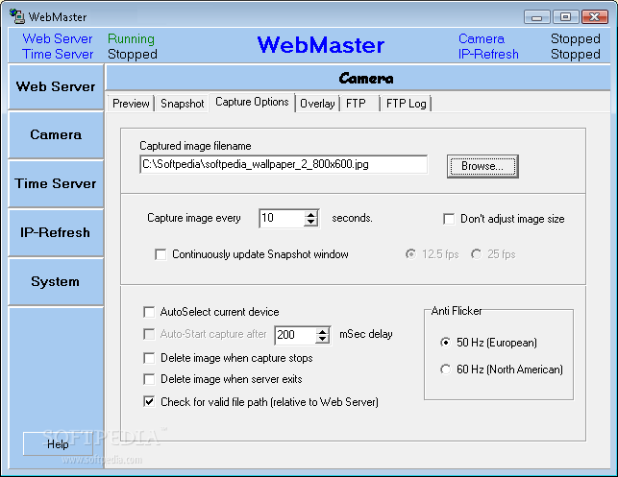This screenshot has height=477, width=618.
Task: Open the Web Server section
Action: pyautogui.click(x=56, y=87)
